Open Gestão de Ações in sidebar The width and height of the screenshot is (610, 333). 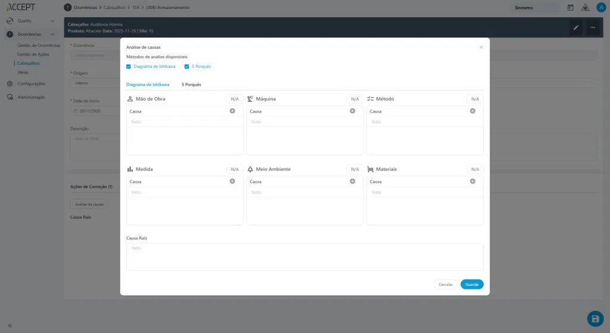33,54
